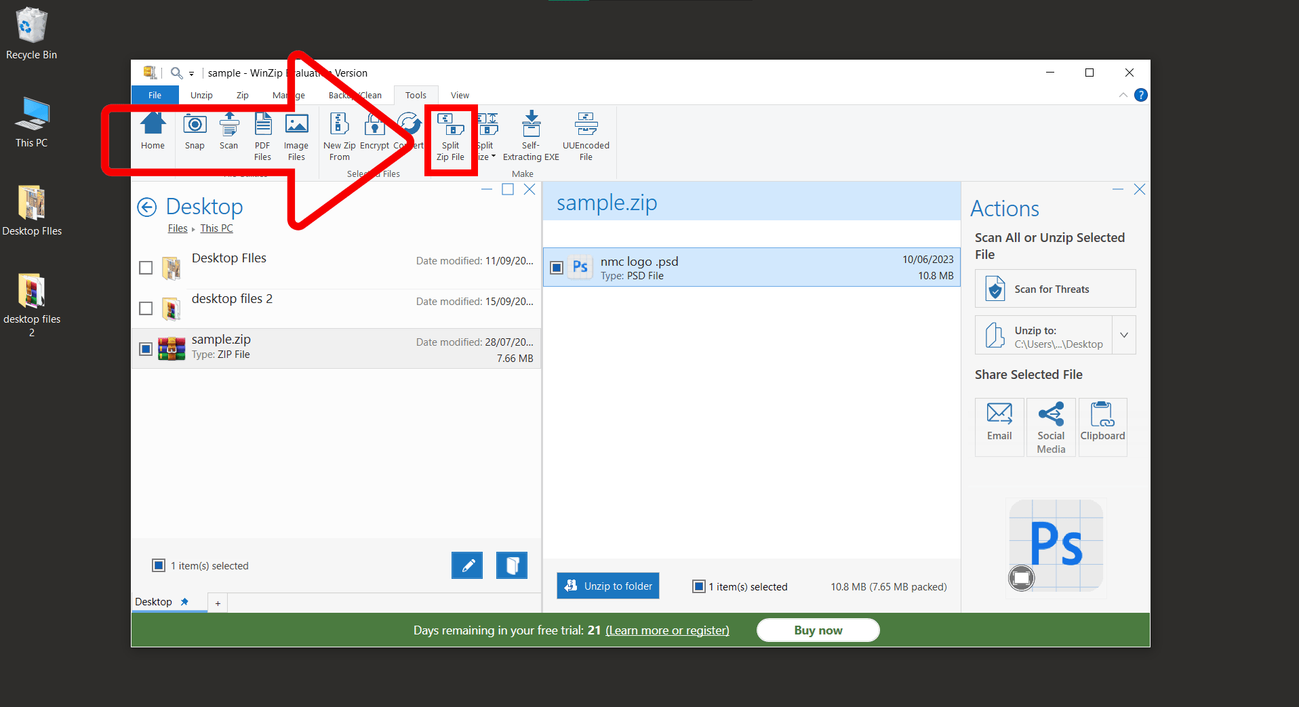Select the Encrypt tool
The height and width of the screenshot is (707, 1299).
374,136
